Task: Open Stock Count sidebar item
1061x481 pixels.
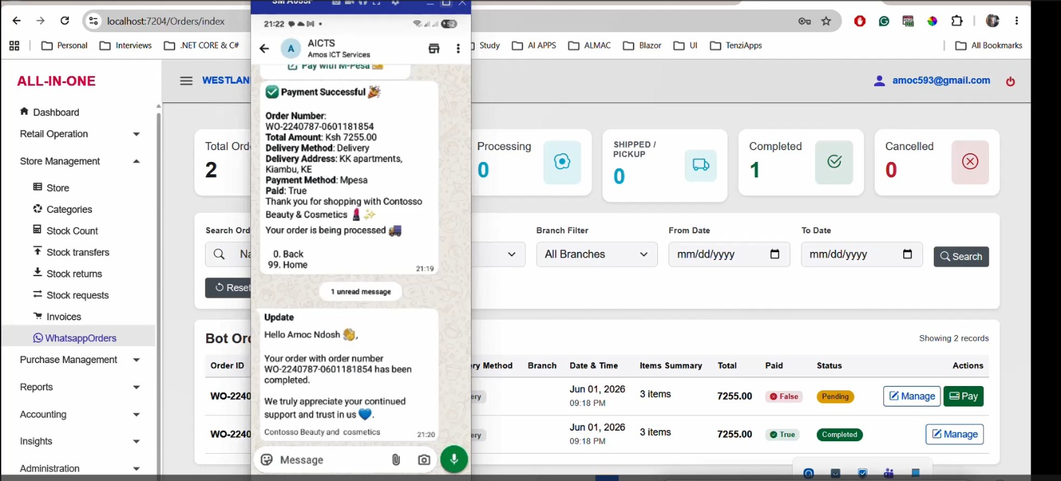Action: click(66, 230)
